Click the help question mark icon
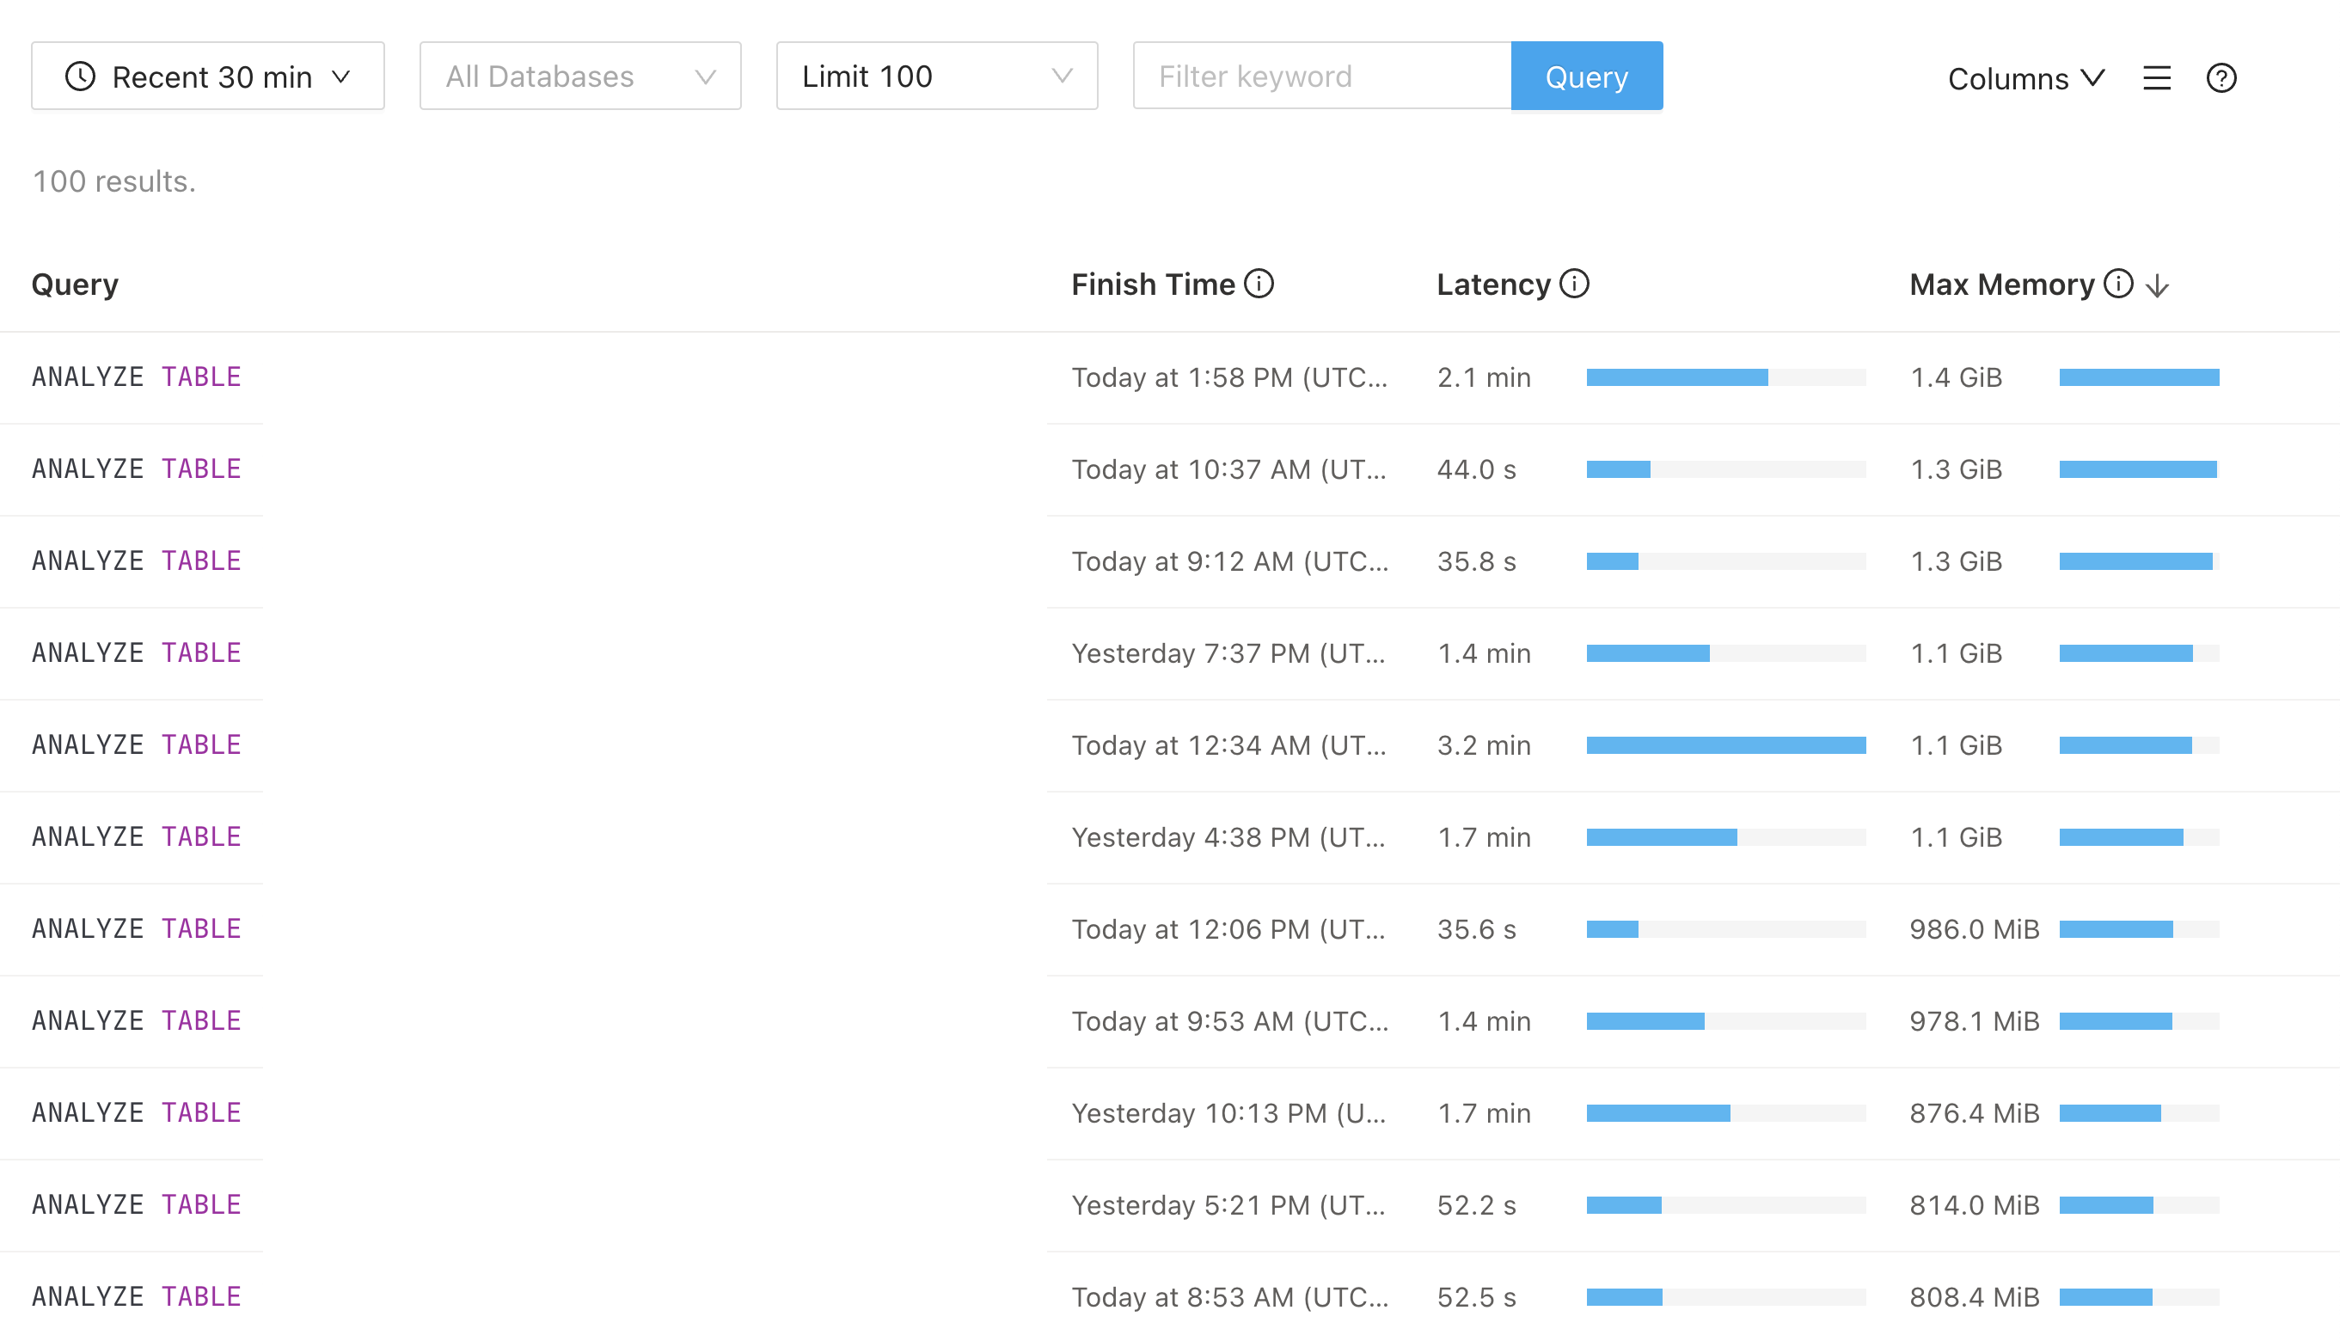Viewport: 2340px width, 1341px height. coord(2221,78)
